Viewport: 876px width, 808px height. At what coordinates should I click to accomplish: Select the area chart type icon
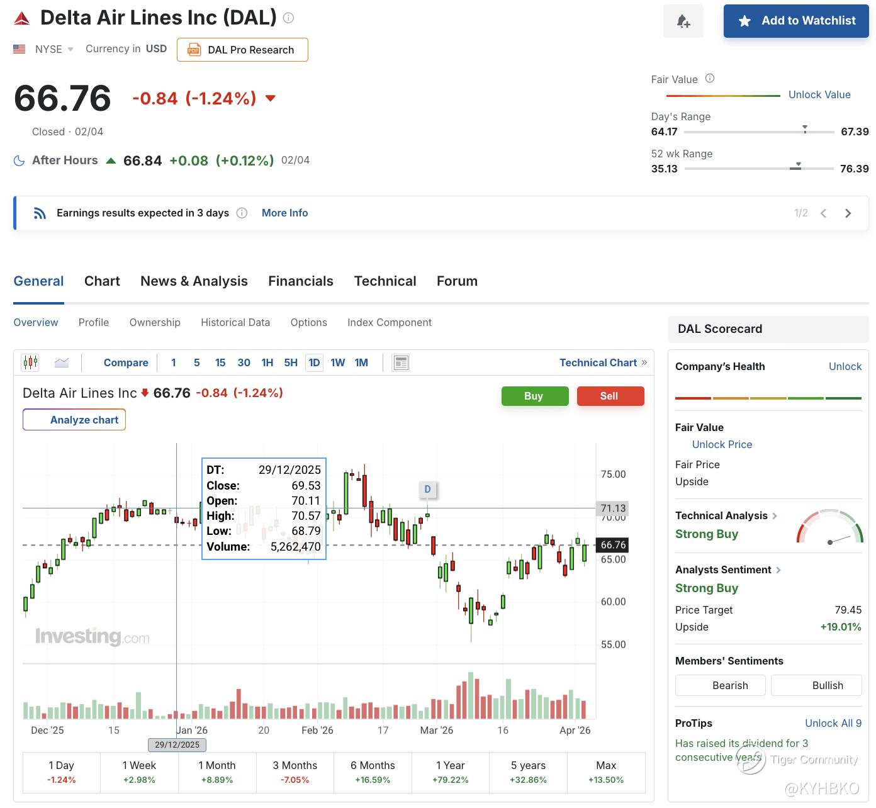click(x=62, y=362)
